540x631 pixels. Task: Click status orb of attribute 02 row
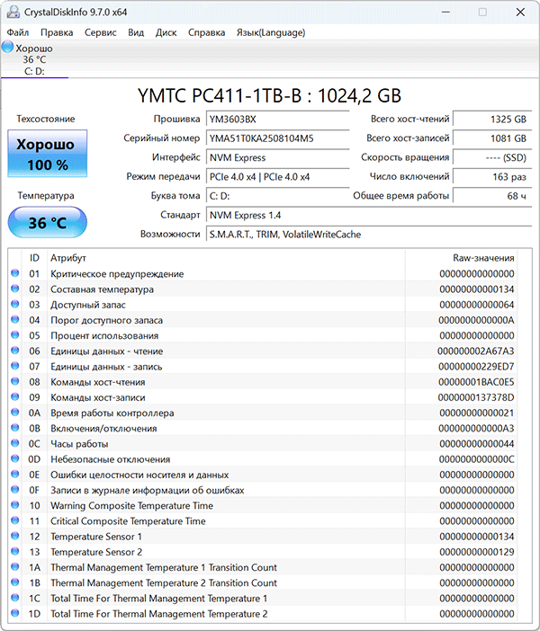tap(15, 289)
